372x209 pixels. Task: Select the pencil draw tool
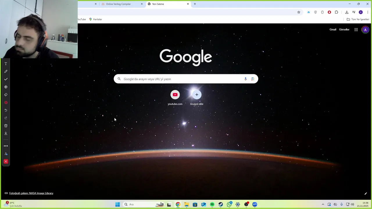[6, 71]
